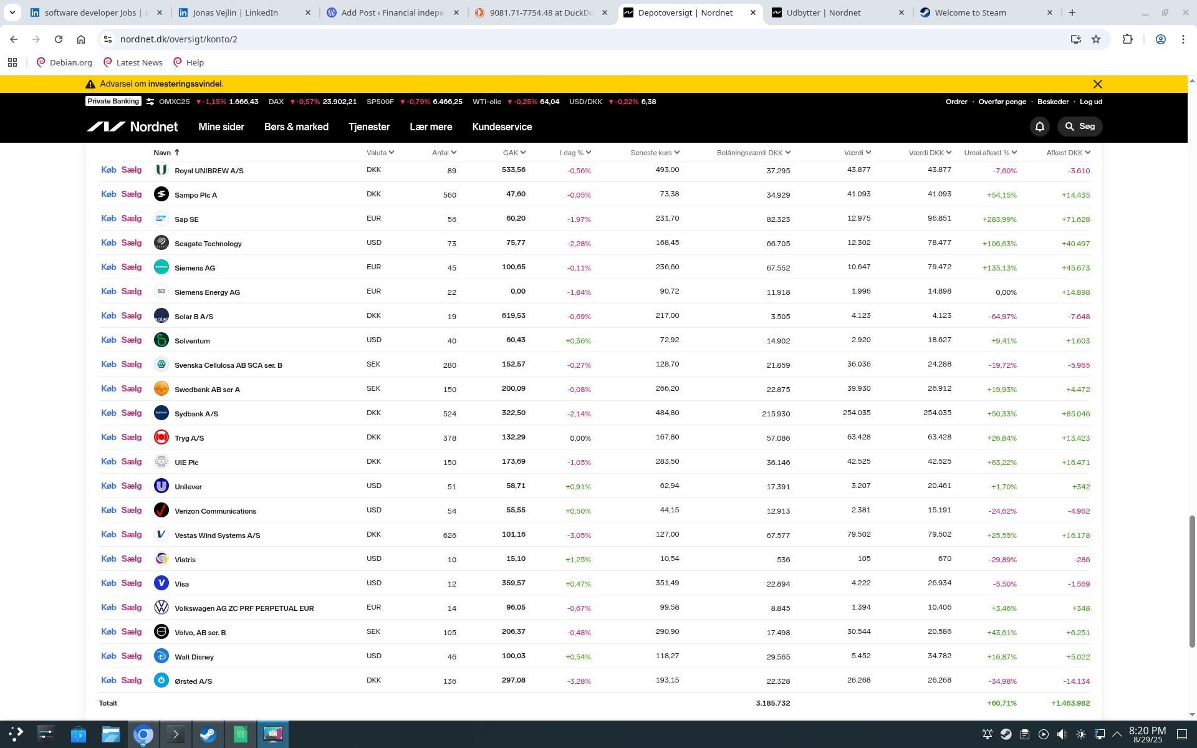The height and width of the screenshot is (748, 1197).
Task: Close the yellow investment fraud warning banner
Action: [x=1098, y=84]
